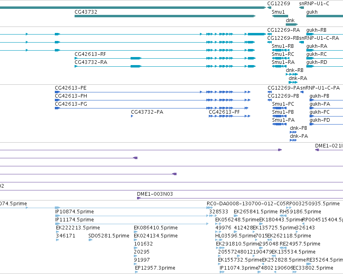Click the CG12269-PA protein label
Image resolution: width=343 pixels, height=274 pixels.
283,88
